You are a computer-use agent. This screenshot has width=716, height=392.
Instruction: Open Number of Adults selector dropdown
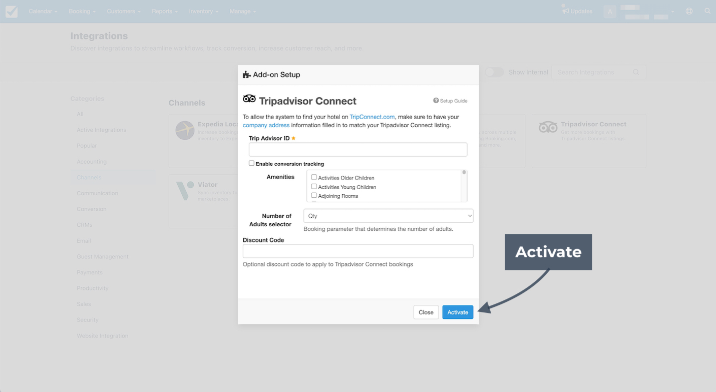point(389,216)
